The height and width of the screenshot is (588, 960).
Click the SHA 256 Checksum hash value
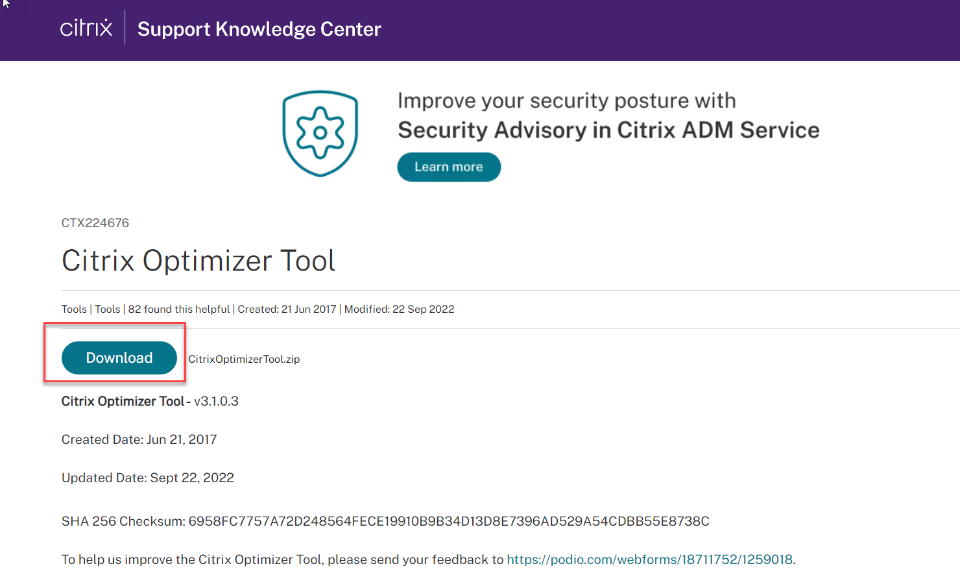[448, 521]
